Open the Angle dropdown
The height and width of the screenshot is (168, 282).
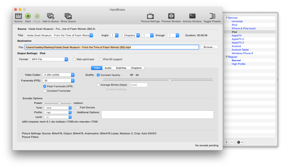click(114, 35)
